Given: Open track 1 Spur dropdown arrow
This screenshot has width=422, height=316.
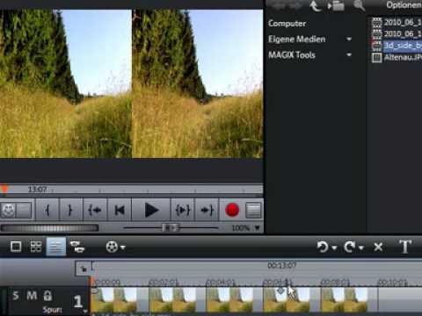Looking at the screenshot, I should [x=85, y=311].
